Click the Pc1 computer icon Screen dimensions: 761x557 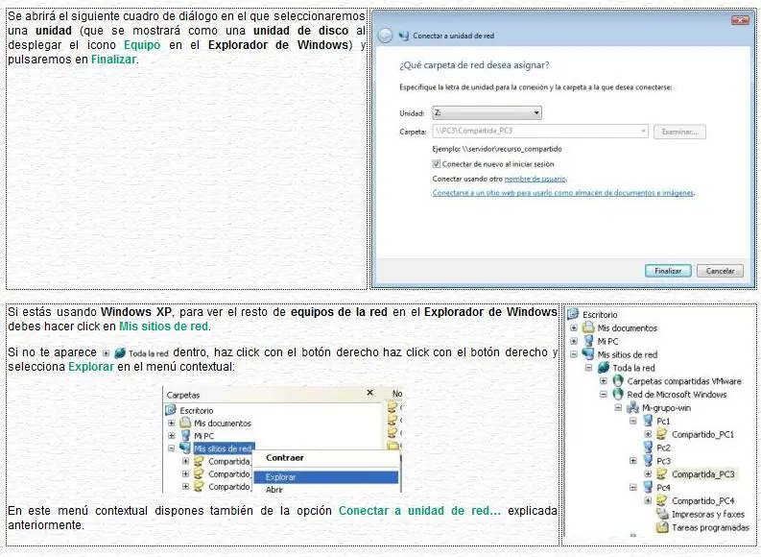[648, 421]
